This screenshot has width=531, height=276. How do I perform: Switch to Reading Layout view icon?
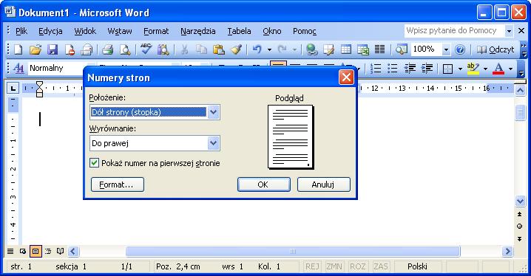click(61, 252)
